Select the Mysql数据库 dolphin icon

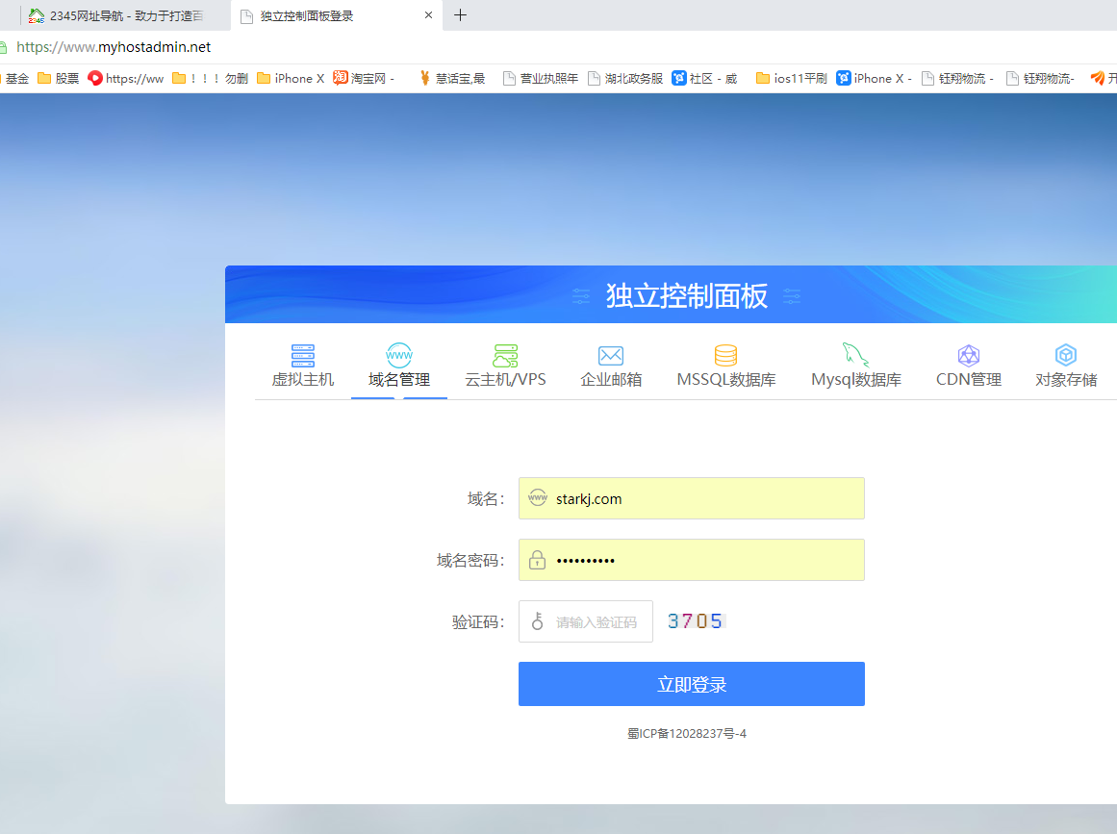[x=855, y=355]
